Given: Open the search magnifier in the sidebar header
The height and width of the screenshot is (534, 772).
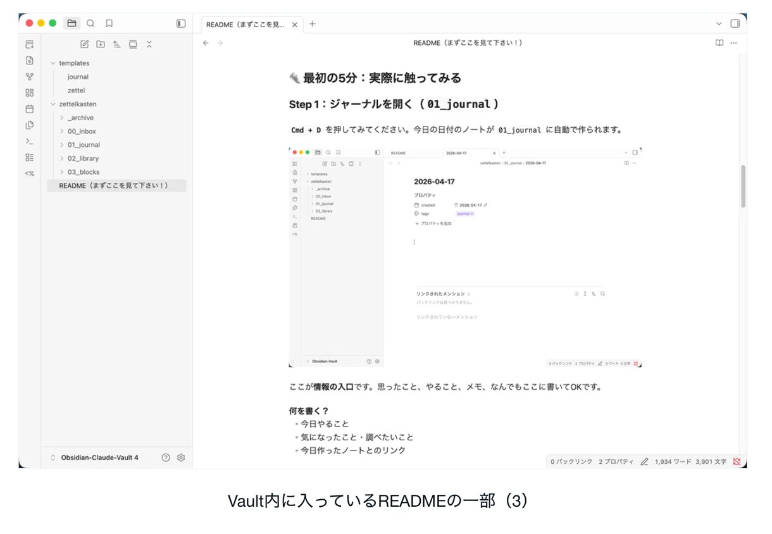Looking at the screenshot, I should click(x=90, y=23).
